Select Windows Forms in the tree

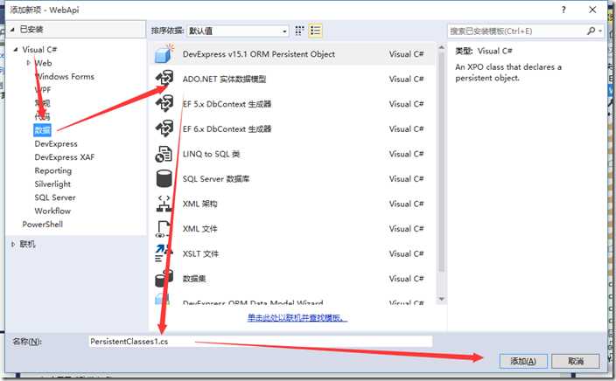[x=65, y=77]
